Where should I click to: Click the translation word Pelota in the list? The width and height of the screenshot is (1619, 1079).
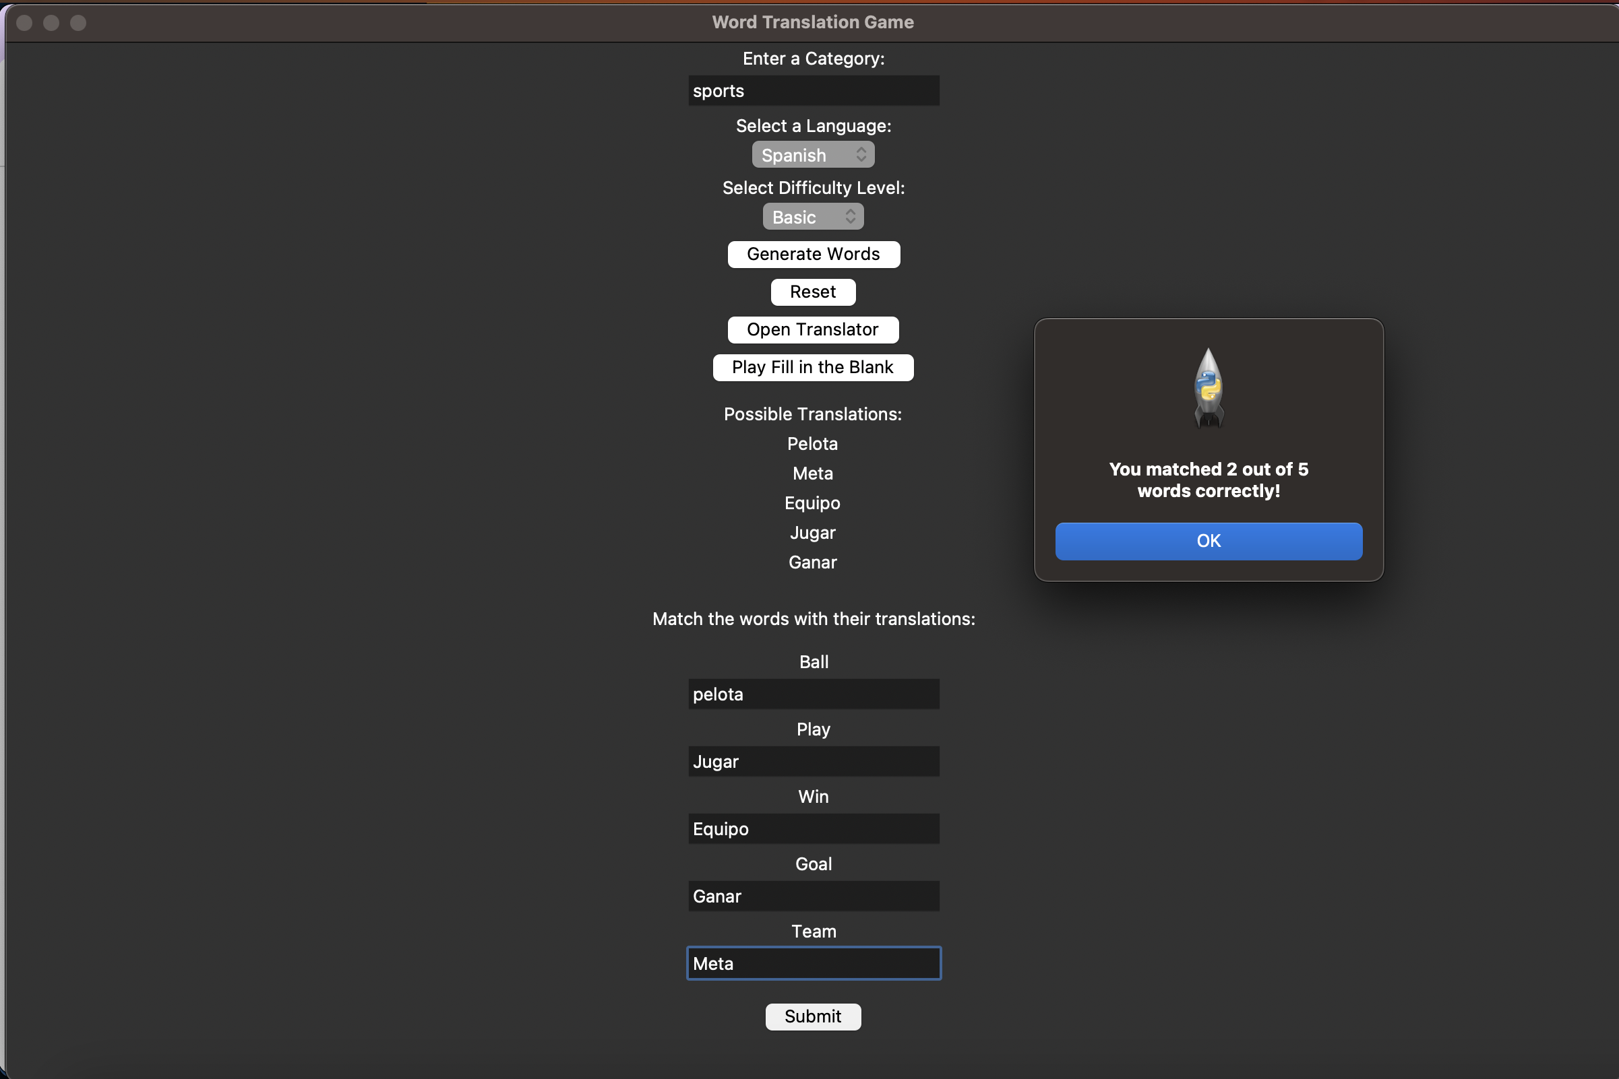pyautogui.click(x=813, y=443)
